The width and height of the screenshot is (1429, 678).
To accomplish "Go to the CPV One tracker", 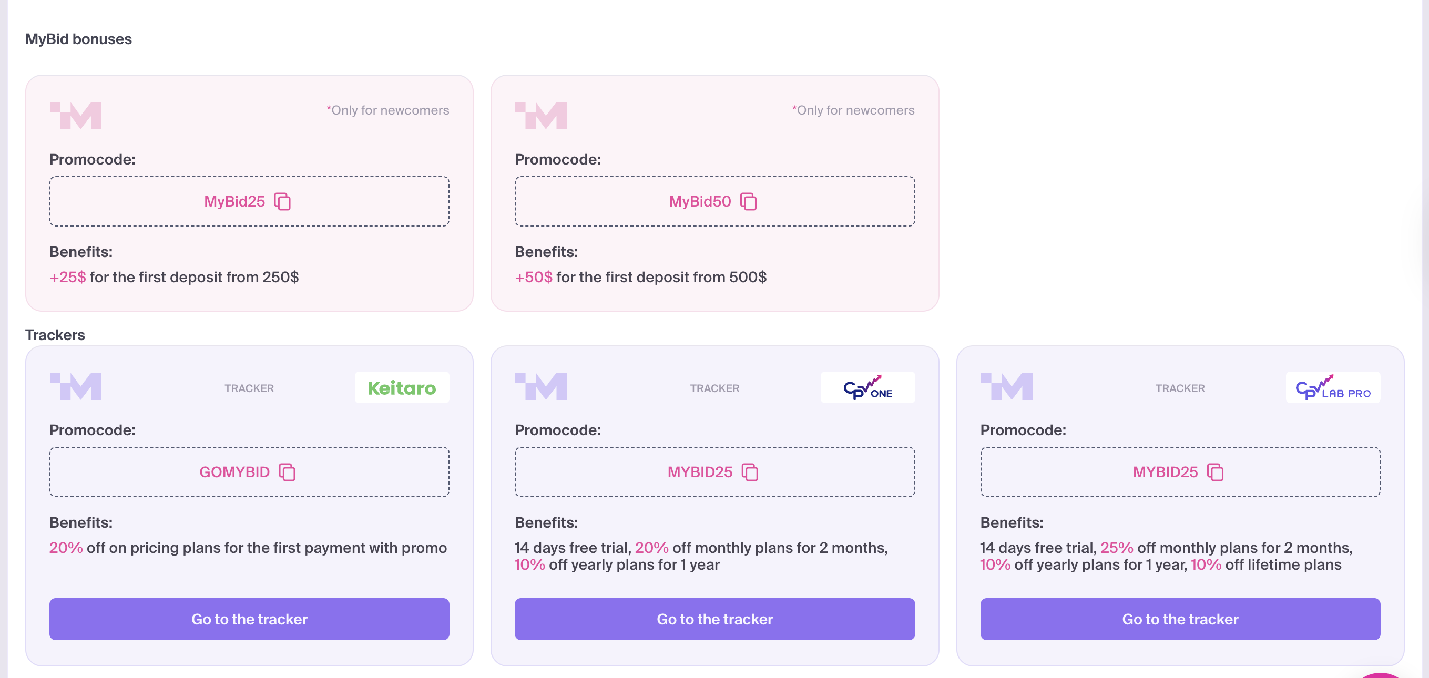I will 714,619.
